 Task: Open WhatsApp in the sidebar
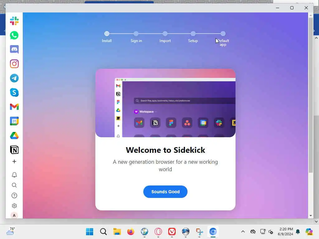tap(14, 35)
